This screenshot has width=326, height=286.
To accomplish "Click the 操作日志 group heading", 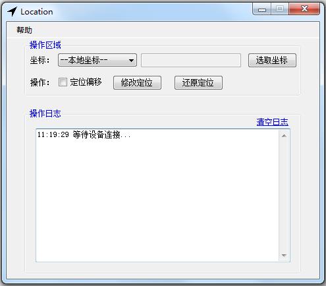I will click(45, 113).
